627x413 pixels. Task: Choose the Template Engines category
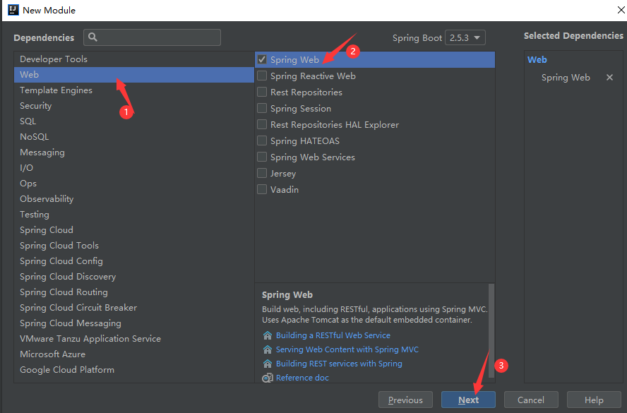tap(134, 90)
